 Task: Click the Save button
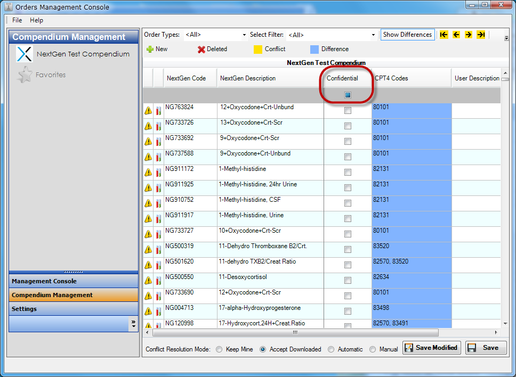coord(486,348)
